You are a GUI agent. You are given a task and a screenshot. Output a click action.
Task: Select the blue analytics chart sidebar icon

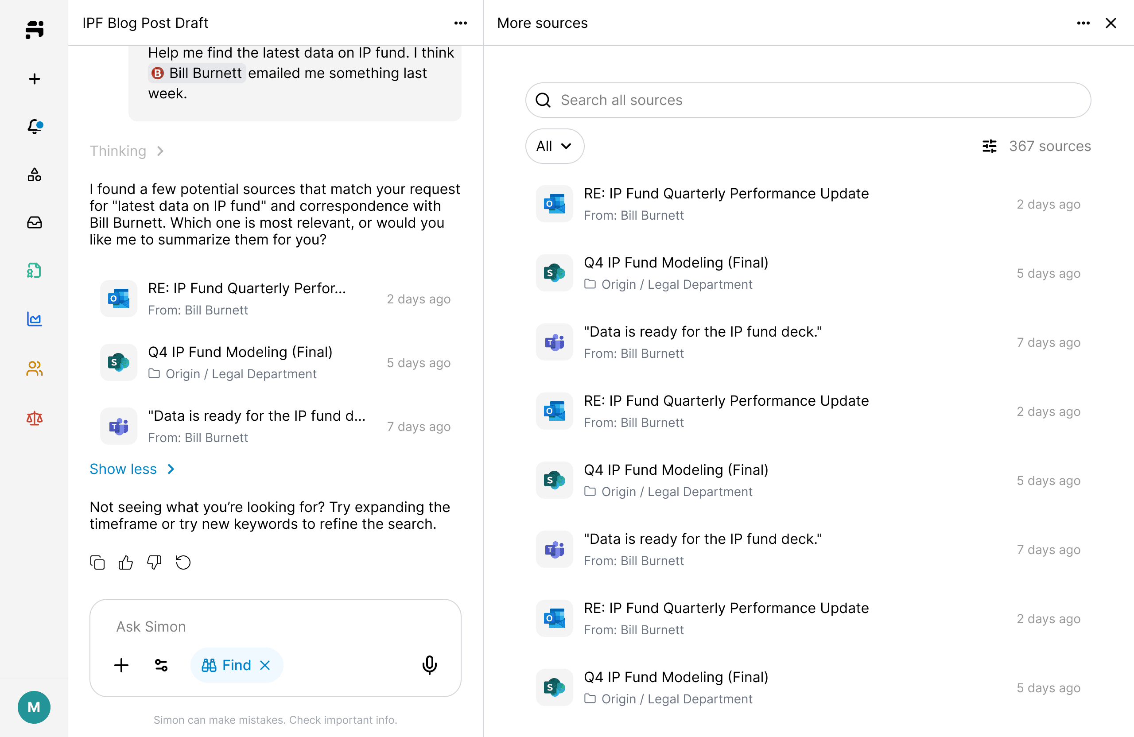34,319
